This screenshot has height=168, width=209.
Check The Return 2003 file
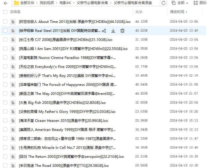[5, 156]
